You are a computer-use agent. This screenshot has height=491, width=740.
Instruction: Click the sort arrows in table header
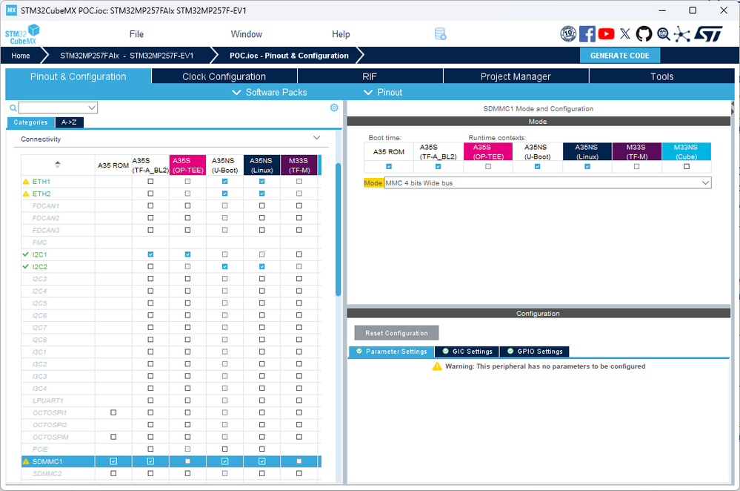point(58,165)
